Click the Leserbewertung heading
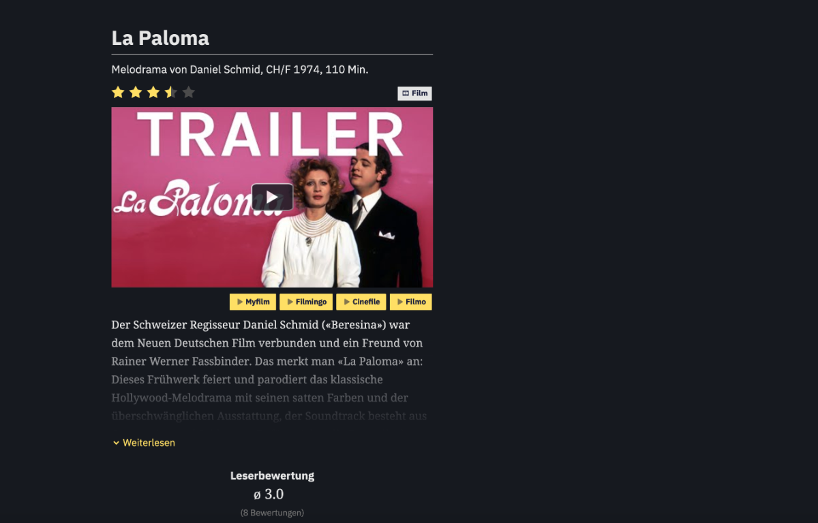The width and height of the screenshot is (818, 523). click(272, 476)
